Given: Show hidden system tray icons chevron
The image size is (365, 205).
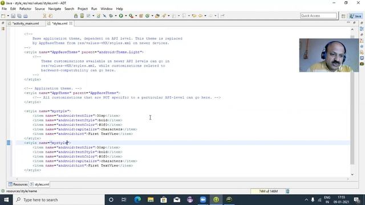Looking at the screenshot, I should coord(306,200).
